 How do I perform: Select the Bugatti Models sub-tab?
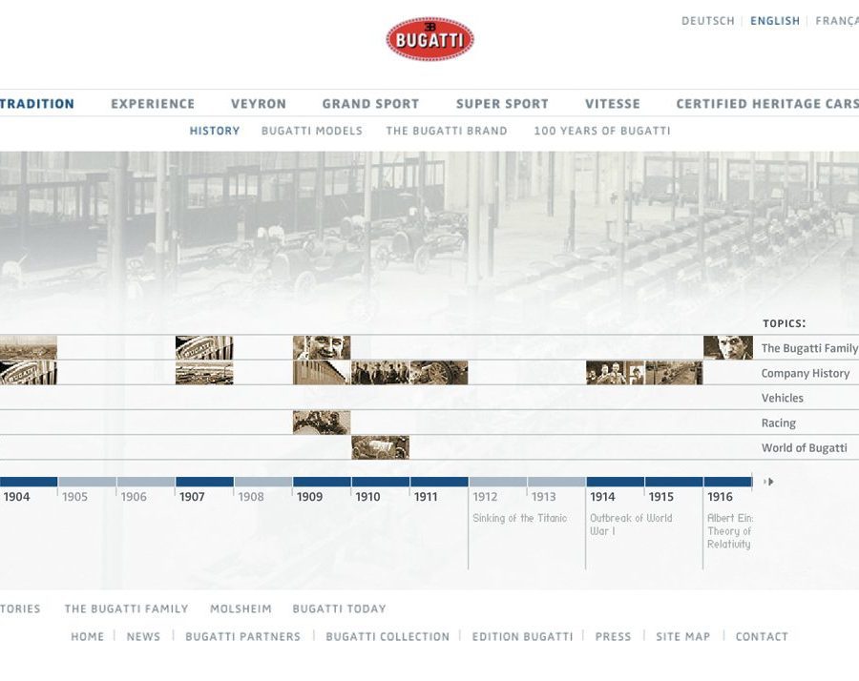pos(312,131)
